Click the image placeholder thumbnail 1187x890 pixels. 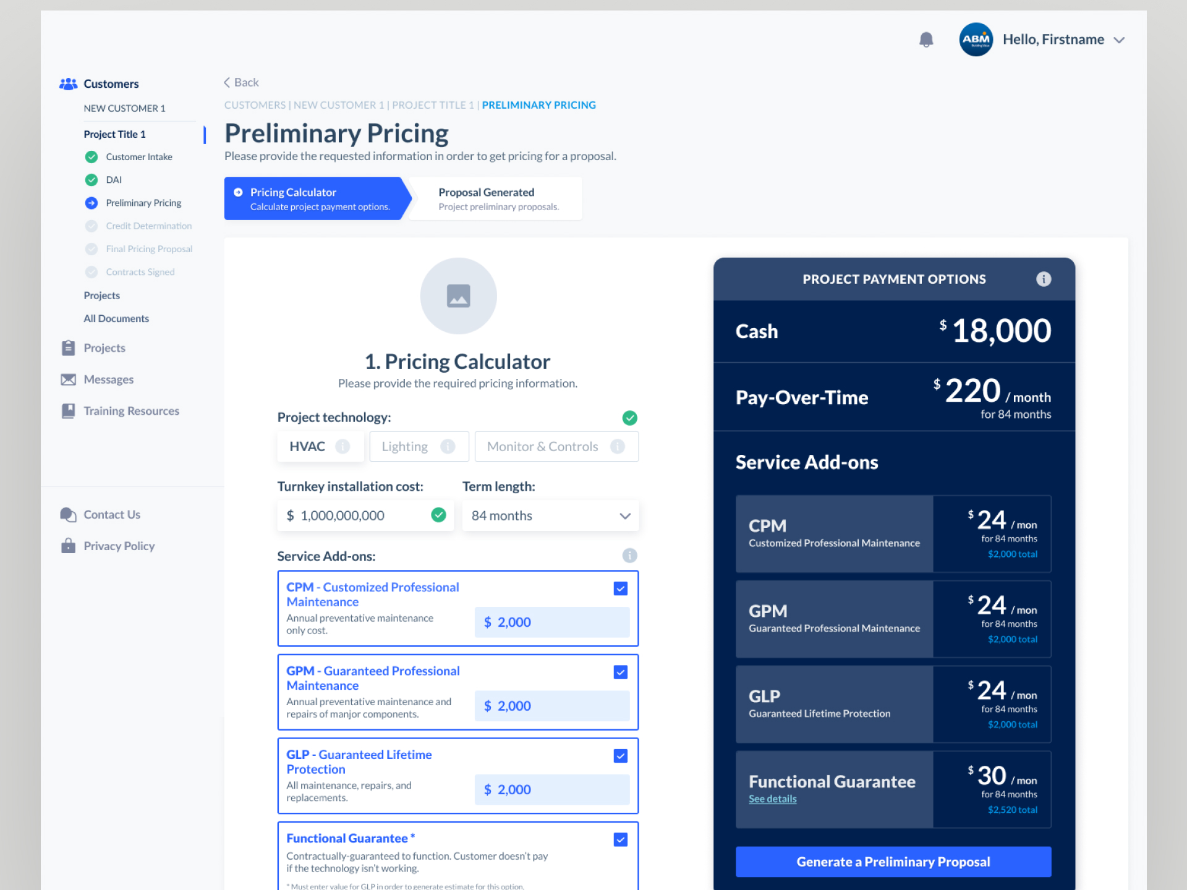point(458,296)
